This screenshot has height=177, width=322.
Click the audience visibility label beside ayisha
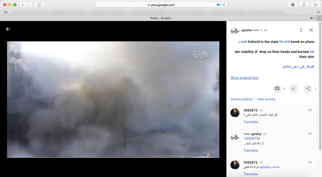pyautogui.click(x=265, y=30)
